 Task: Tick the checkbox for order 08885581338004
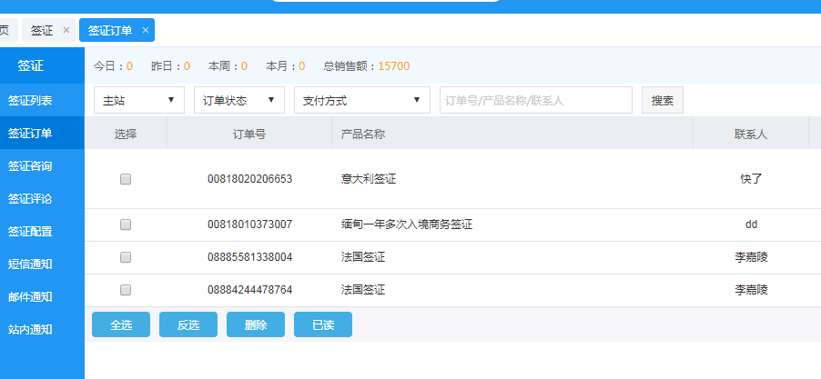[126, 257]
